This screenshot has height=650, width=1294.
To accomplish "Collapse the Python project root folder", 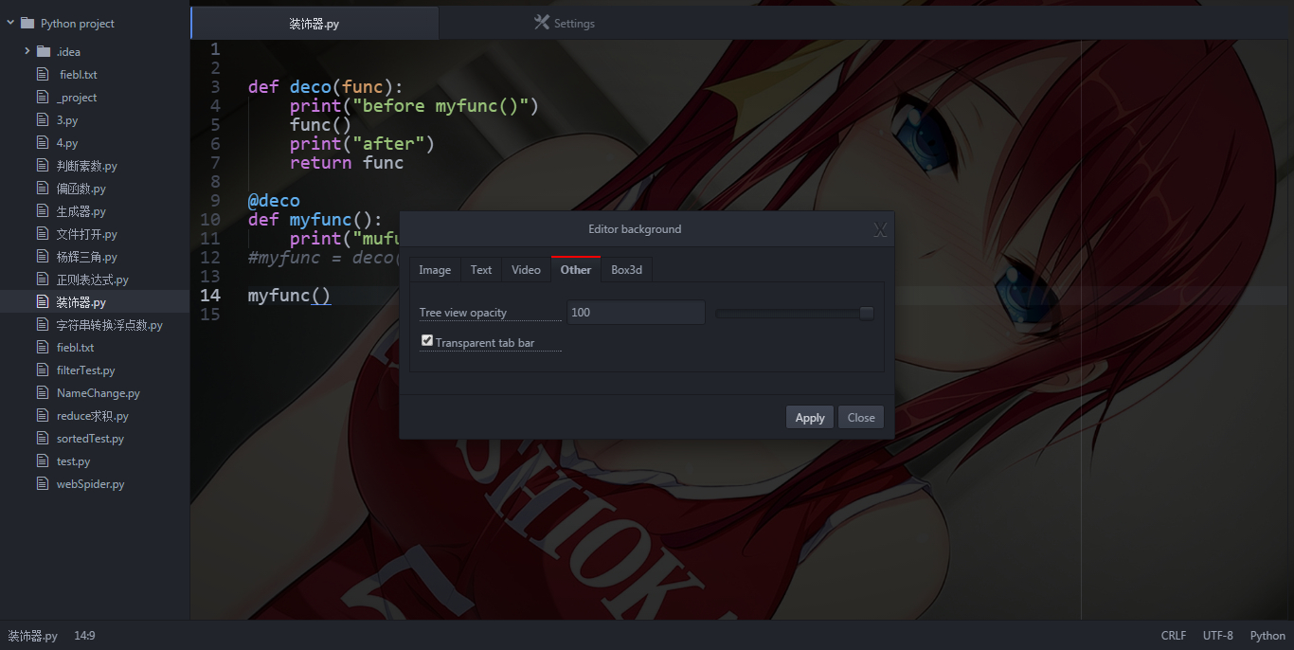I will (10, 23).
